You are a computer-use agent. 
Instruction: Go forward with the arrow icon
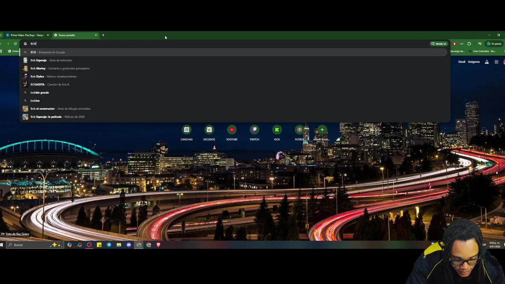click(x=7, y=44)
